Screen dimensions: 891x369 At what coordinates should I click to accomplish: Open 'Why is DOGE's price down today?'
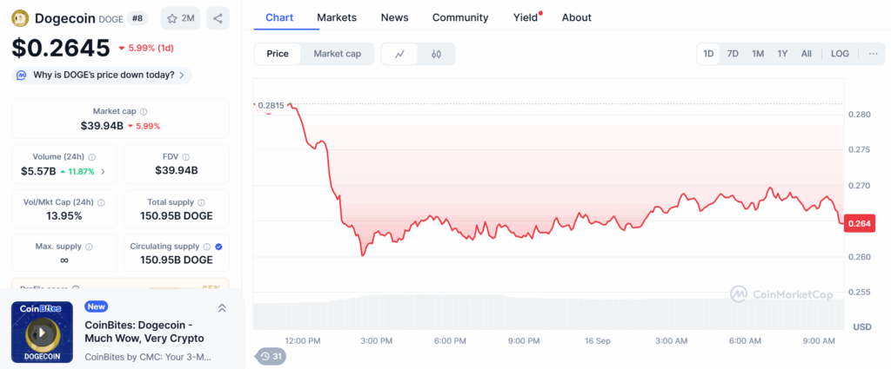click(x=102, y=75)
